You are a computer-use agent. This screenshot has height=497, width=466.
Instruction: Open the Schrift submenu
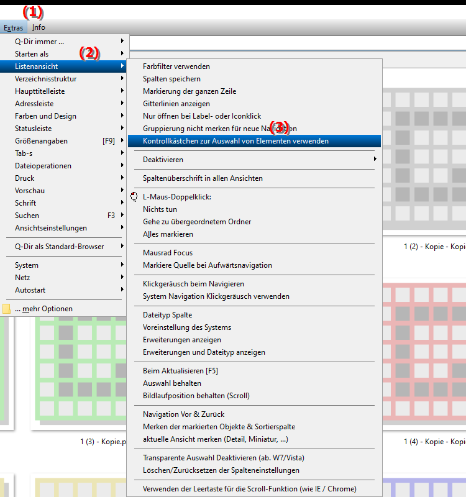(63, 203)
